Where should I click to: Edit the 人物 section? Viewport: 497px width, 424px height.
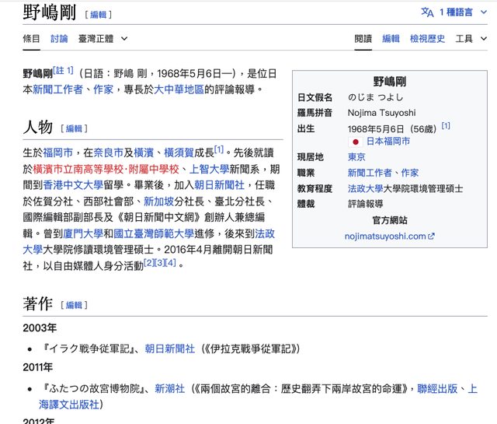click(x=75, y=128)
